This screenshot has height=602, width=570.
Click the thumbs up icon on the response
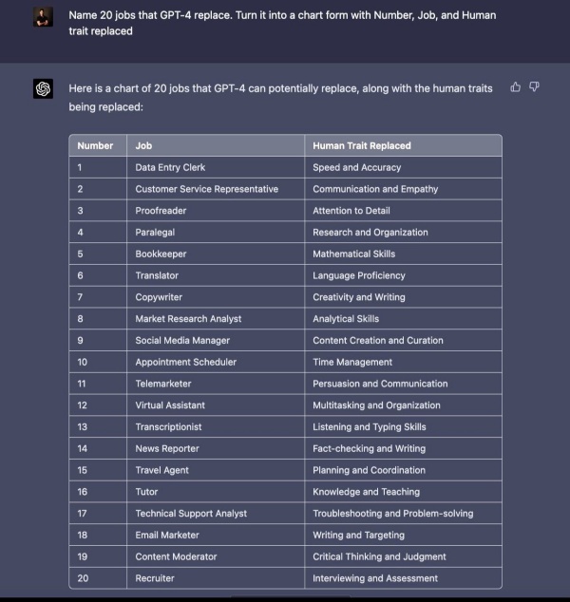pos(516,87)
